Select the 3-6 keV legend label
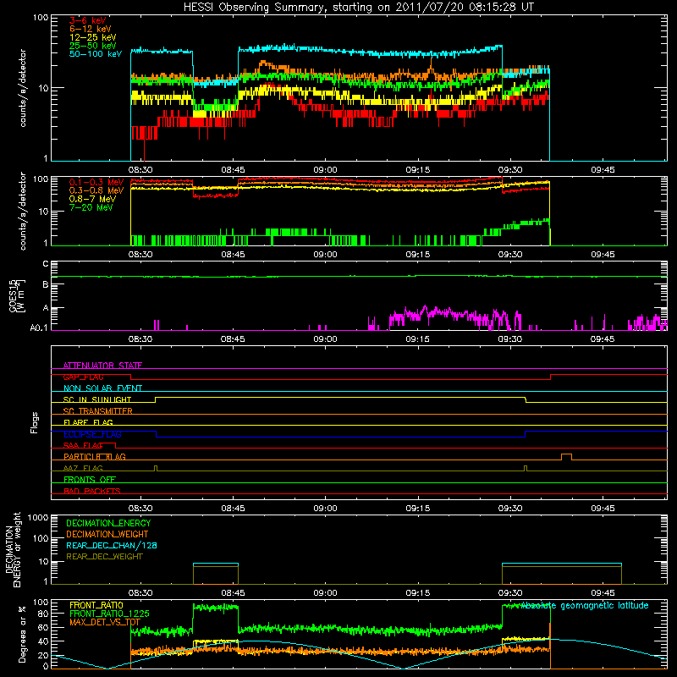Viewport: 677px width, 677px height. click(88, 20)
